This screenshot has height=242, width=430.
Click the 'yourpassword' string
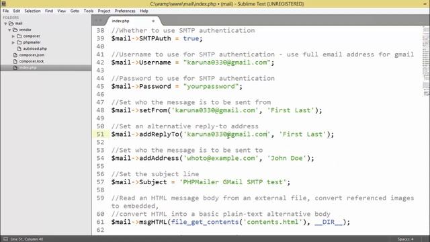pyautogui.click(x=210, y=87)
